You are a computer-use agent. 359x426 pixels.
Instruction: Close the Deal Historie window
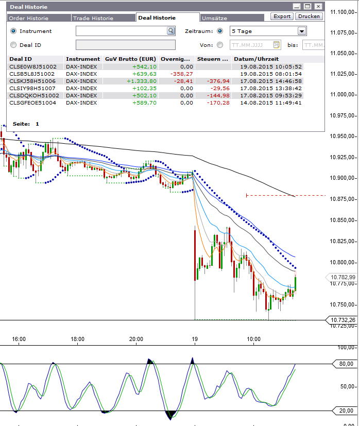(318, 7)
